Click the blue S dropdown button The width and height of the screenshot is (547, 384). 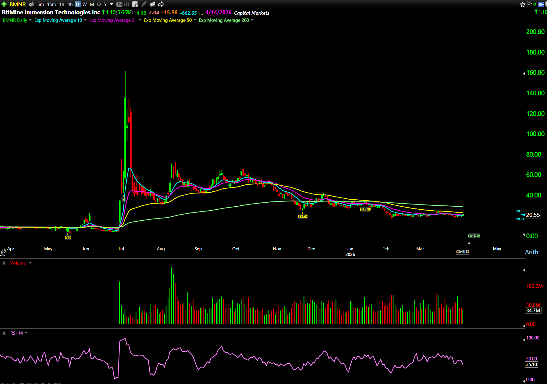(541, 4)
